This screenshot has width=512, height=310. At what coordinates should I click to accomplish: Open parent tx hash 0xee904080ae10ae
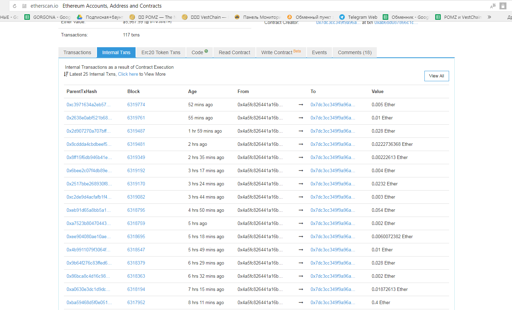coord(89,236)
